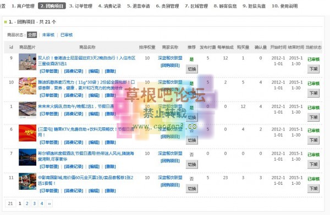This screenshot has height=215, width=330.
Task: Open the 来来来火锅店 product title link
Action: point(76,106)
